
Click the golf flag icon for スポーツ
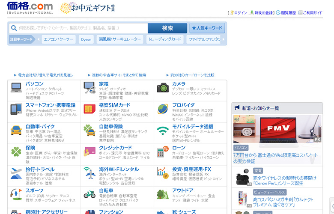click(16, 194)
